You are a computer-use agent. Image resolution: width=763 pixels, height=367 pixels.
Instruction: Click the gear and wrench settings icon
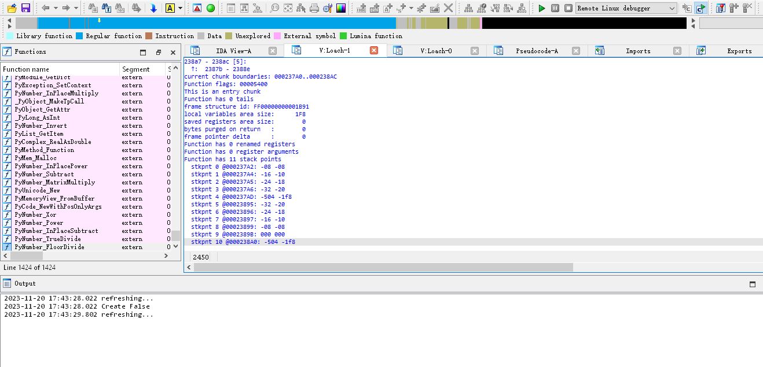328,8
